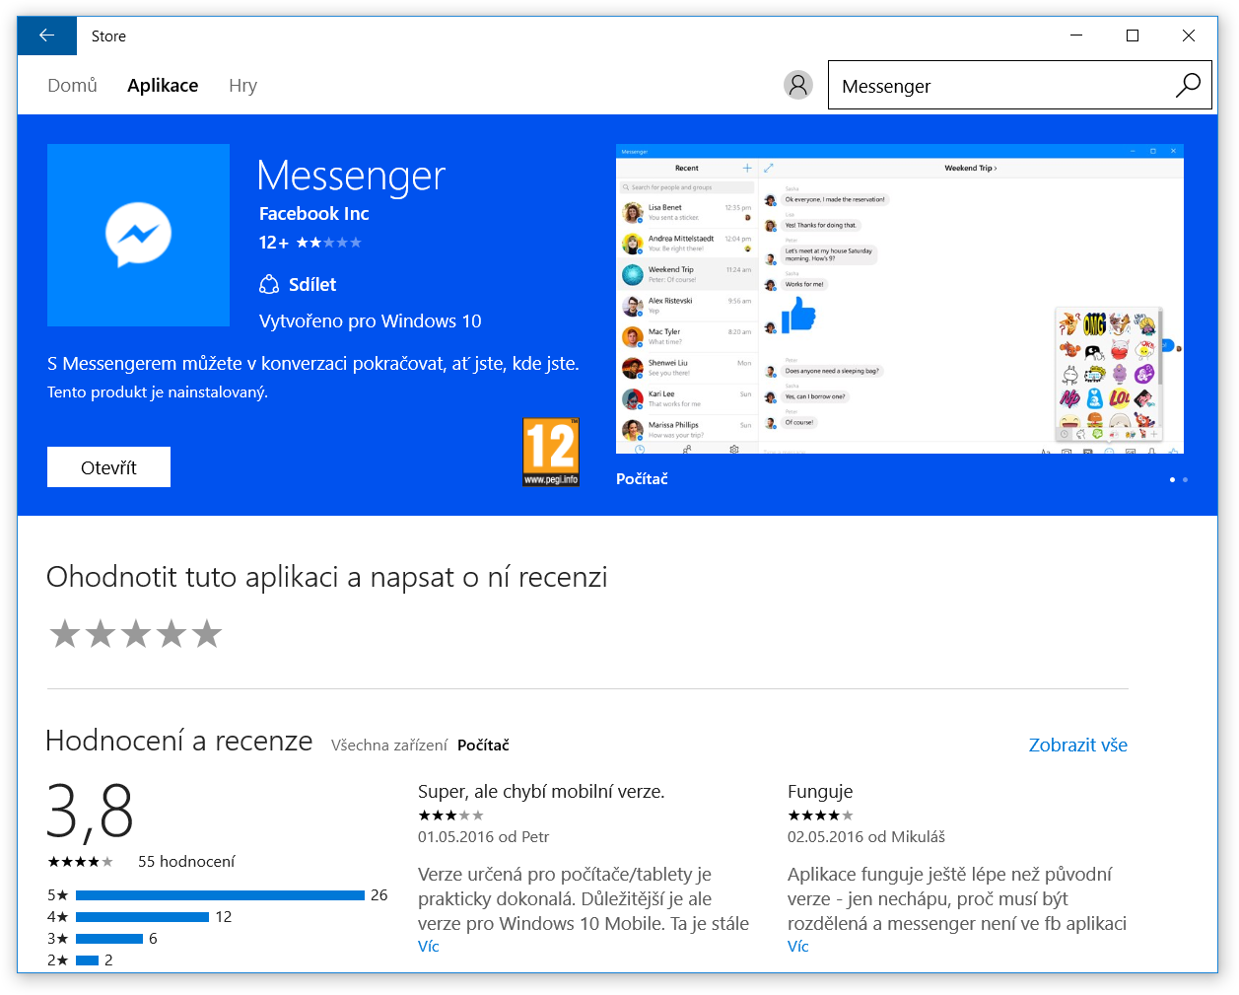The height and width of the screenshot is (995, 1239).
Task: Click the 12+ star rating summary
Action: [310, 242]
